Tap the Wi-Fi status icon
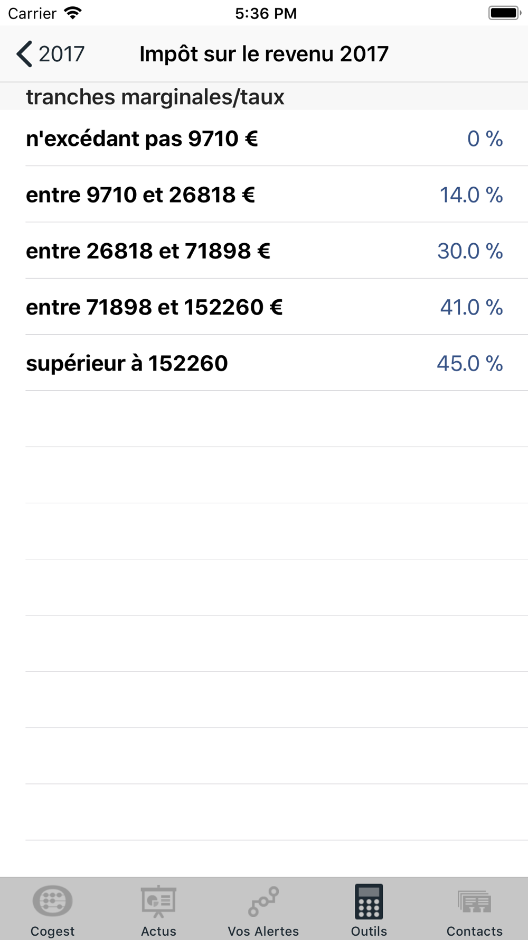This screenshot has height=940, width=528. (73, 13)
